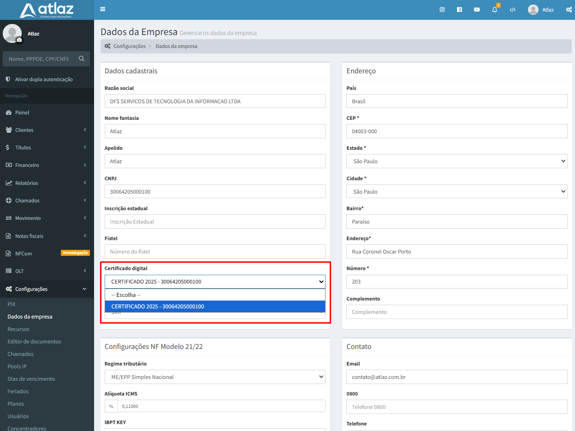575x431 pixels.
Task: Click Ativar dupla autenticação link
Action: [44, 79]
